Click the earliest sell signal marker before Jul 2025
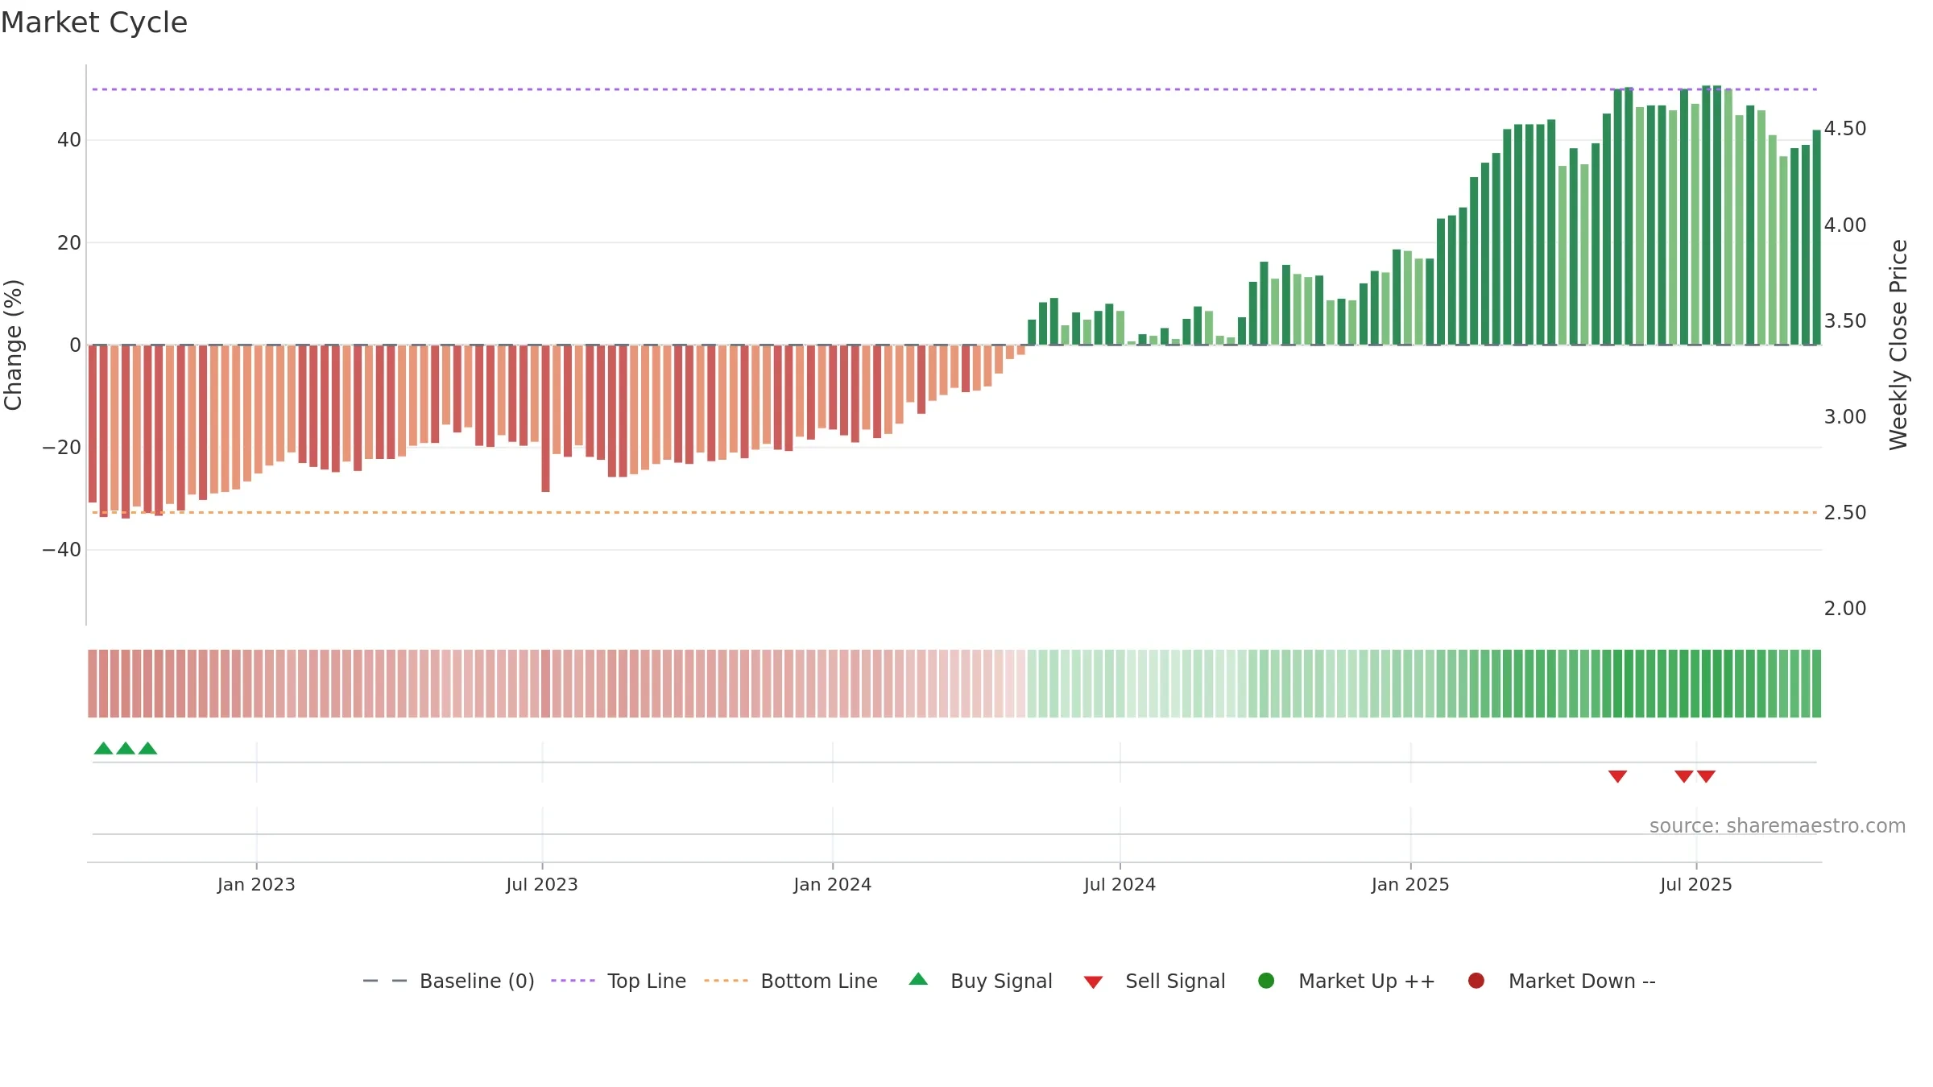The height and width of the screenshot is (1087, 1933). click(x=1617, y=776)
